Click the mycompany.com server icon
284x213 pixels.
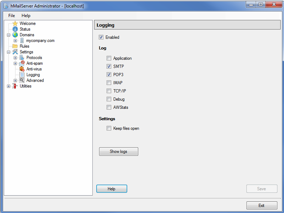22,40
